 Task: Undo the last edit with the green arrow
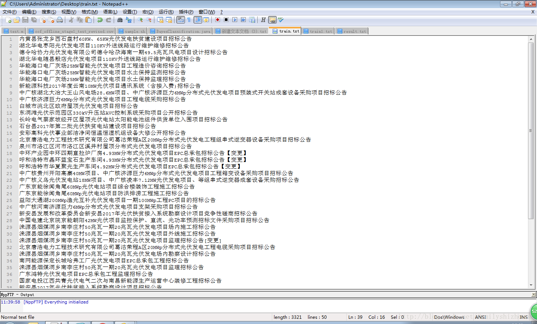click(x=100, y=20)
